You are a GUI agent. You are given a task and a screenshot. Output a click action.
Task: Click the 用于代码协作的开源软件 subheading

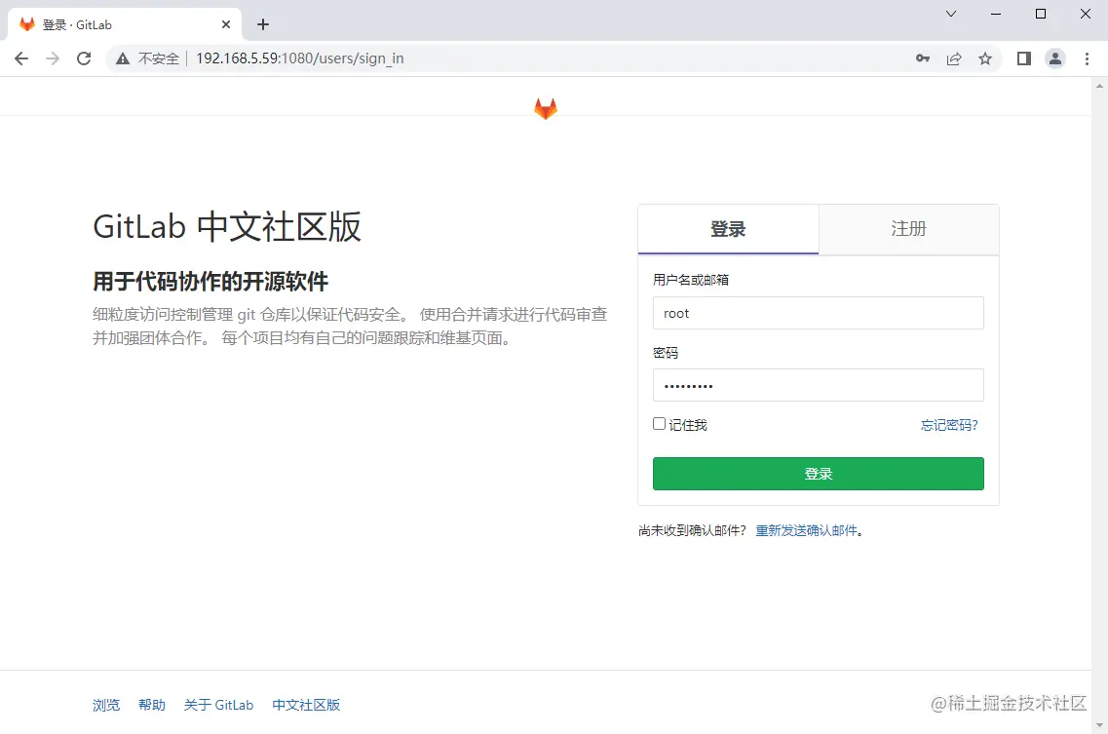[x=210, y=282]
